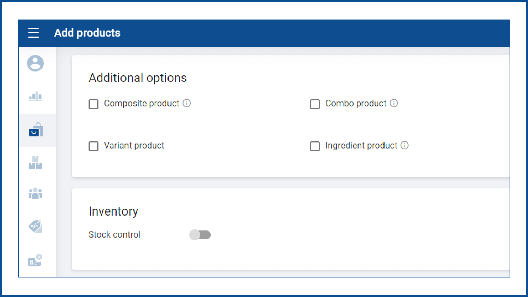
Task: Select the products shopping bag icon
Action: click(x=36, y=130)
